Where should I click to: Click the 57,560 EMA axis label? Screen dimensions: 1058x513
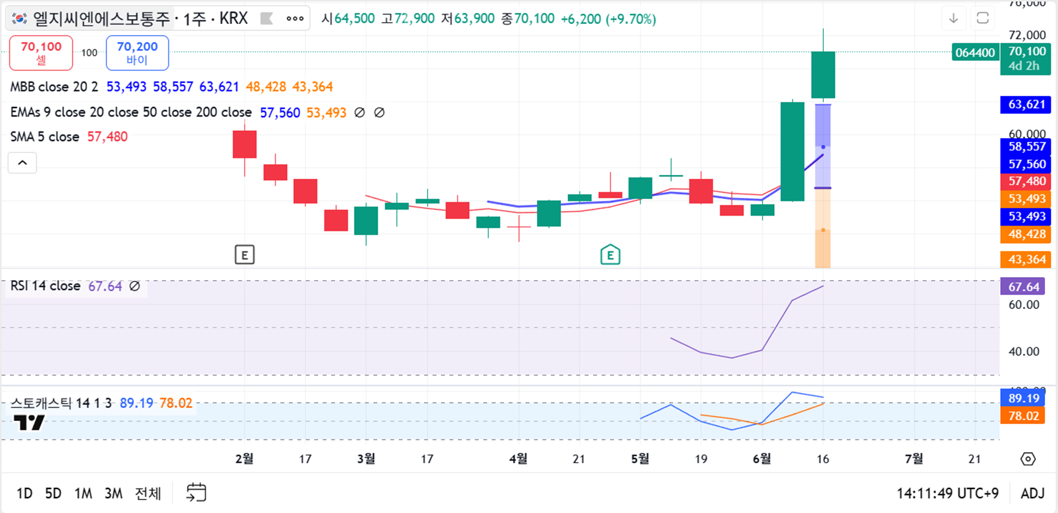pyautogui.click(x=1025, y=164)
